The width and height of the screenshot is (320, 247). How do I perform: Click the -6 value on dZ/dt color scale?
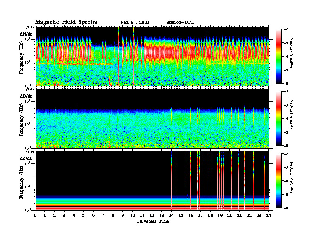coord(286,208)
